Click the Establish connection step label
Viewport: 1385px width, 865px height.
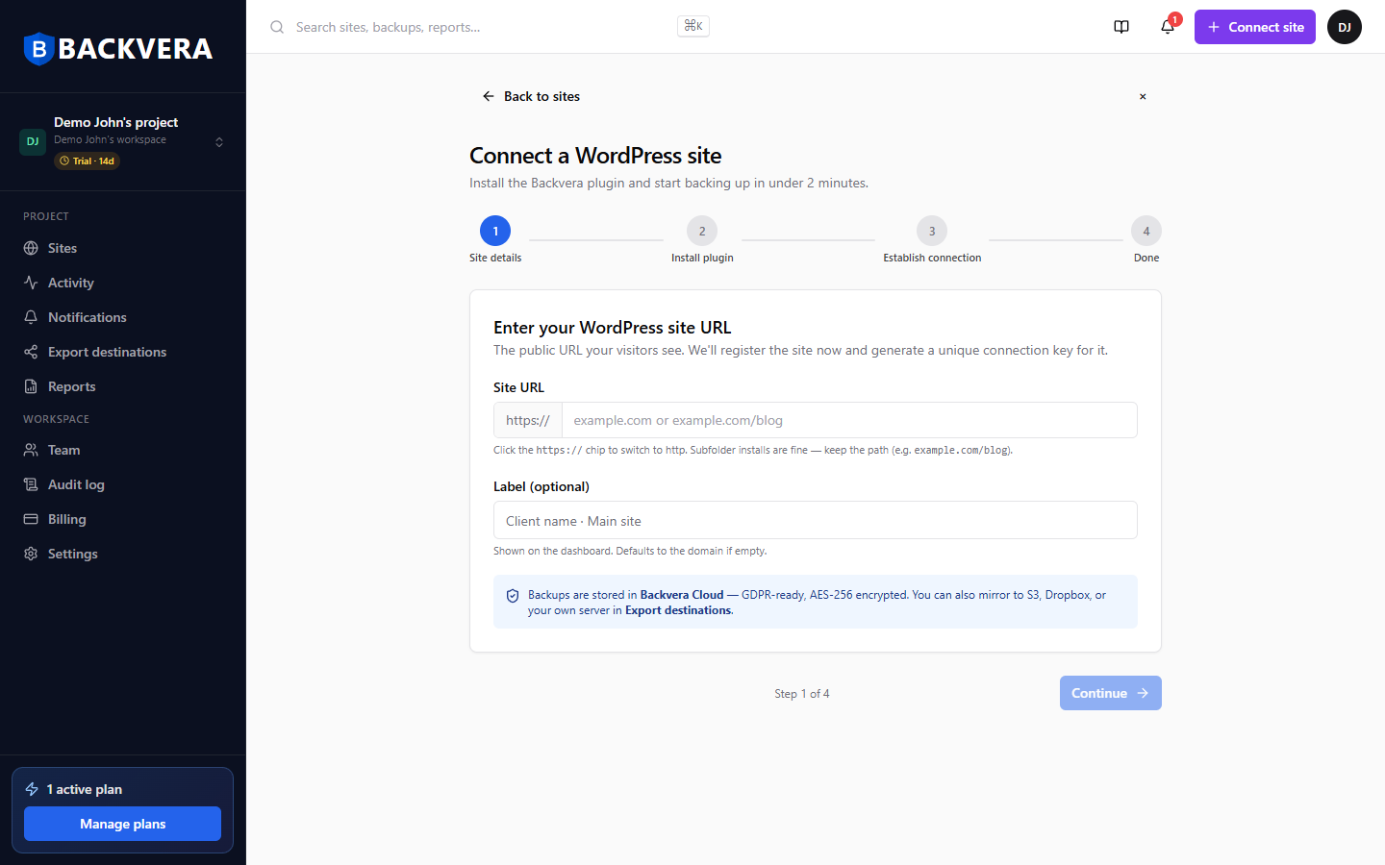pos(932,258)
